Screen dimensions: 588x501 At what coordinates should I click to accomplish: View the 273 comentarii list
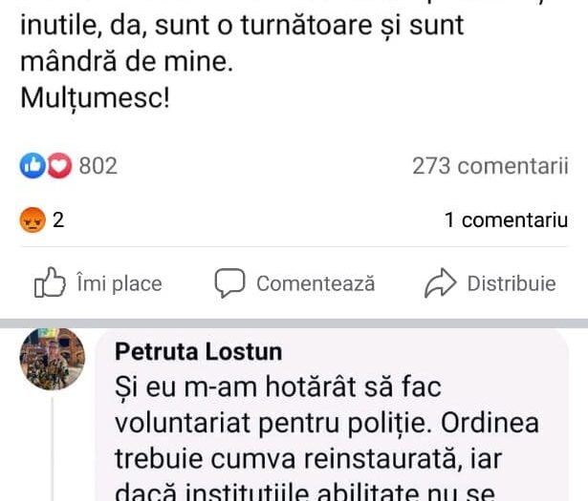490,166
